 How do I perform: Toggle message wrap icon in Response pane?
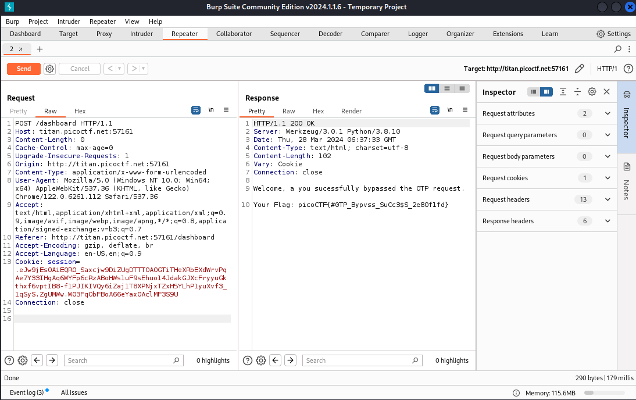(435, 110)
